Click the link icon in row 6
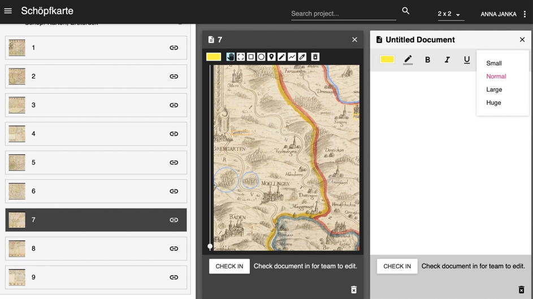 point(174,191)
